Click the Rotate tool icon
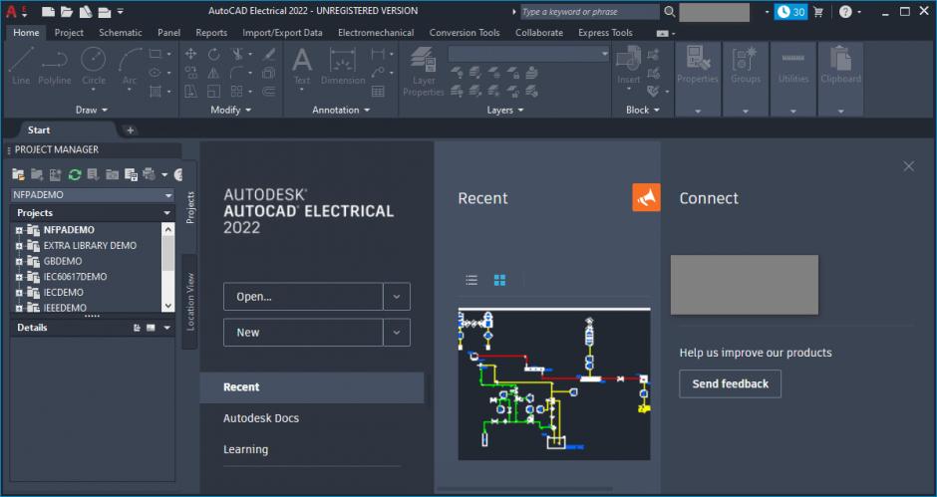The height and width of the screenshot is (497, 937). pyautogui.click(x=214, y=55)
